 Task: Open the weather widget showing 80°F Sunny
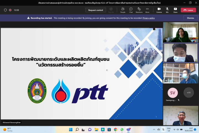point(8,130)
